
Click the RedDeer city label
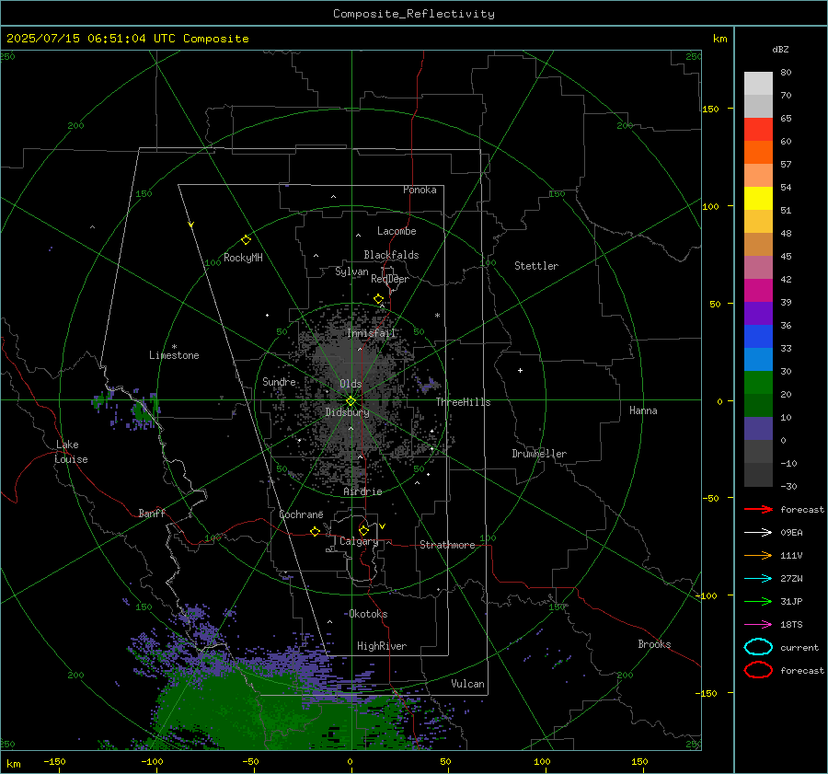pos(390,279)
